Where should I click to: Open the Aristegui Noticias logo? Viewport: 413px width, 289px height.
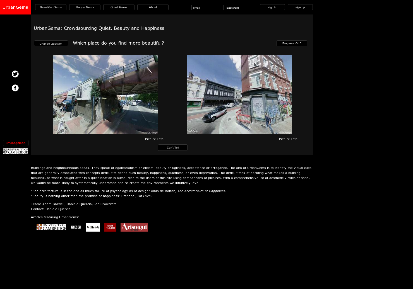point(134,227)
